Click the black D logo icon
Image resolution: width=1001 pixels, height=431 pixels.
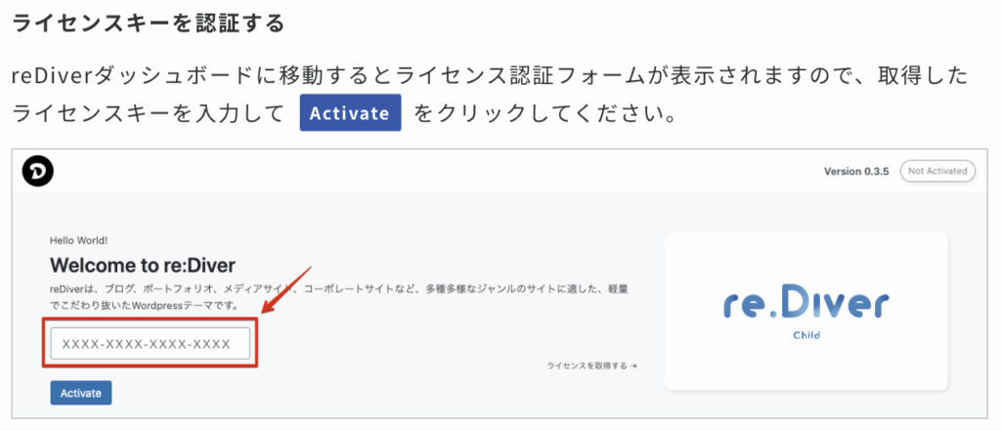tap(37, 171)
